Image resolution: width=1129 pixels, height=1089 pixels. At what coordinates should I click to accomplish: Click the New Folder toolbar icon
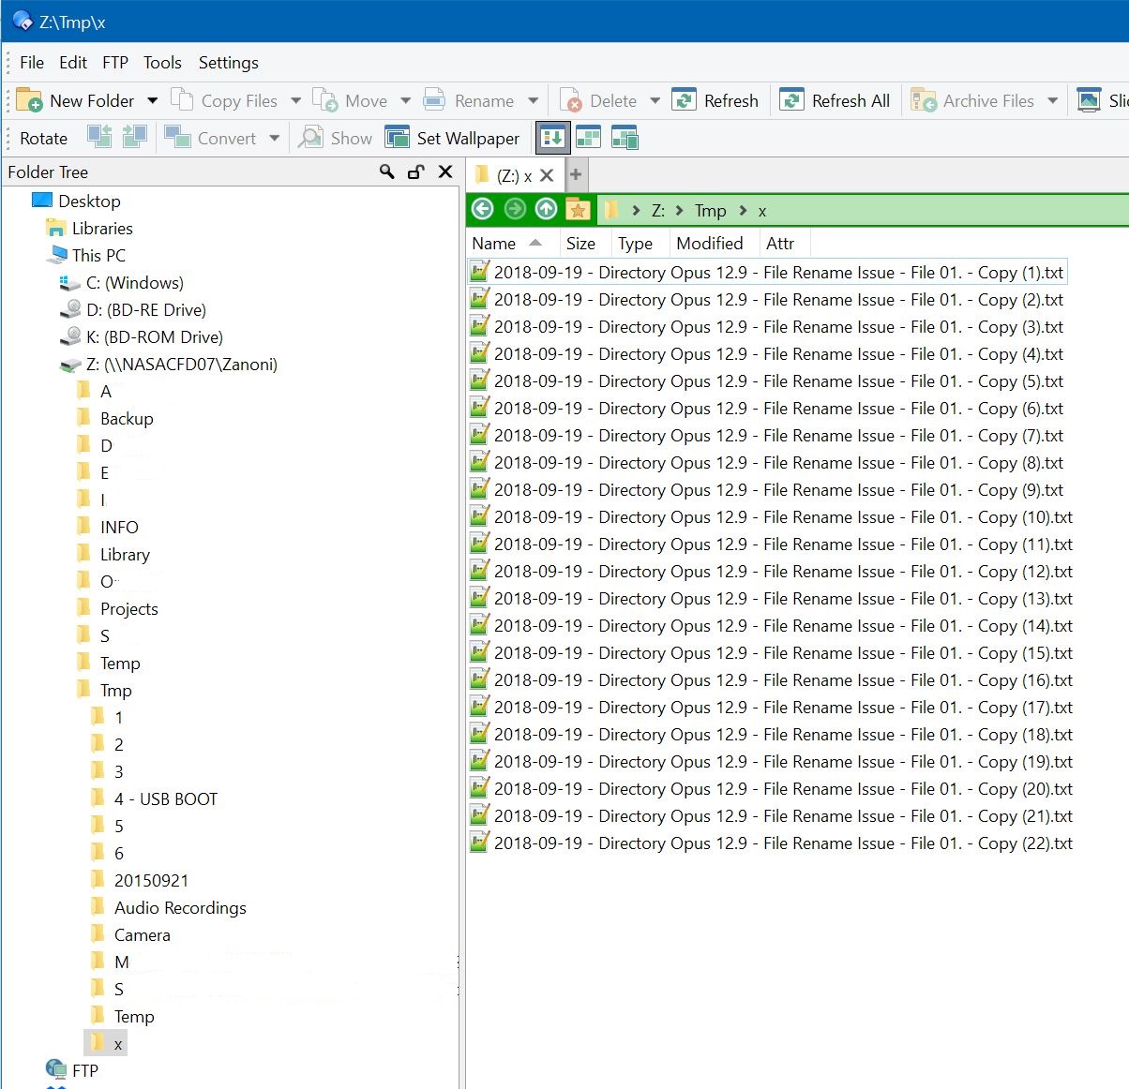pos(29,100)
